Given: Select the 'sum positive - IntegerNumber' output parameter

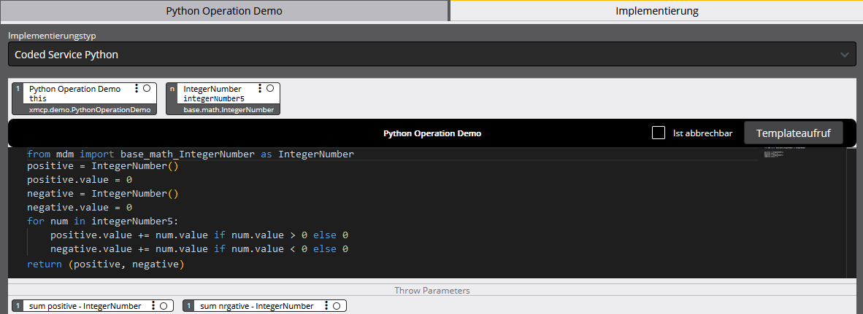Looking at the screenshot, I should 84,306.
